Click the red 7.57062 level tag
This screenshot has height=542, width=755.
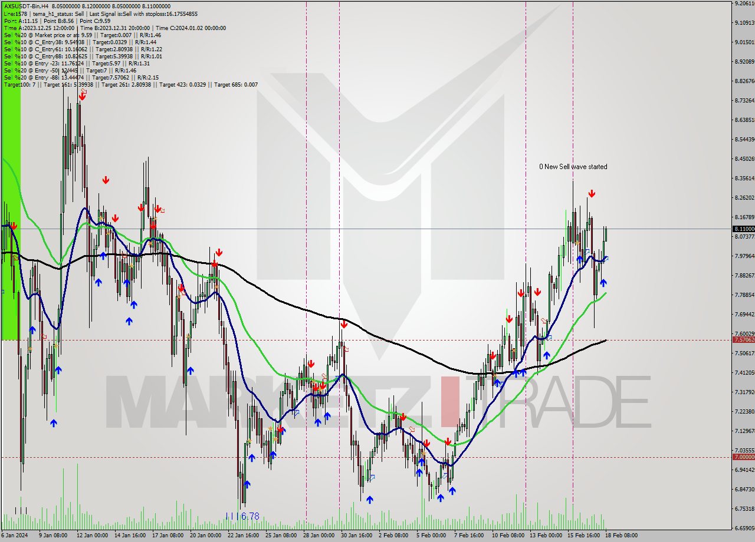tap(744, 340)
